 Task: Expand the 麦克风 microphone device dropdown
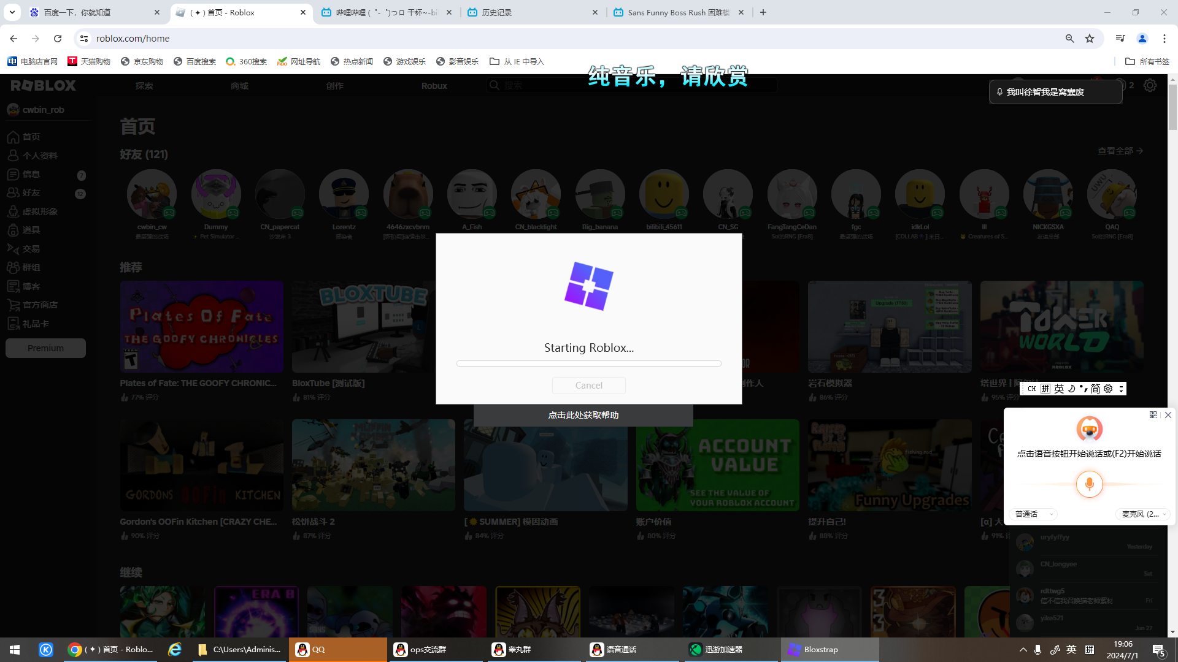pyautogui.click(x=1144, y=514)
